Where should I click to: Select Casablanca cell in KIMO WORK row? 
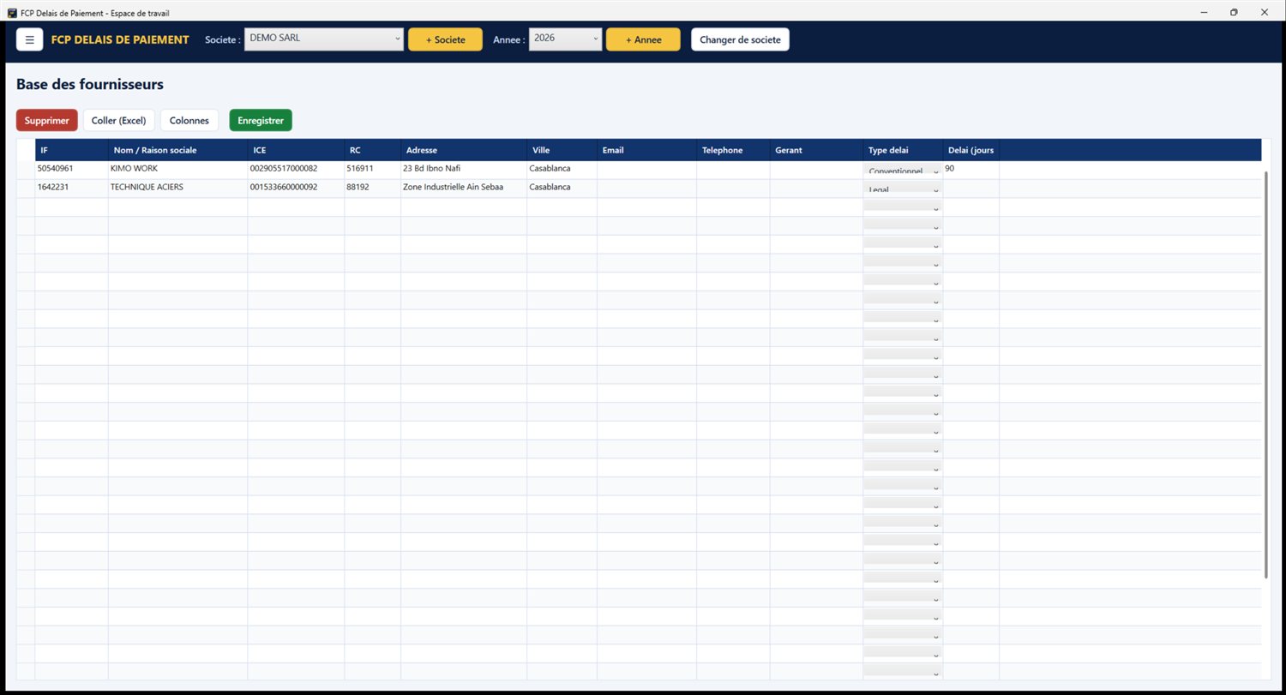coord(562,170)
